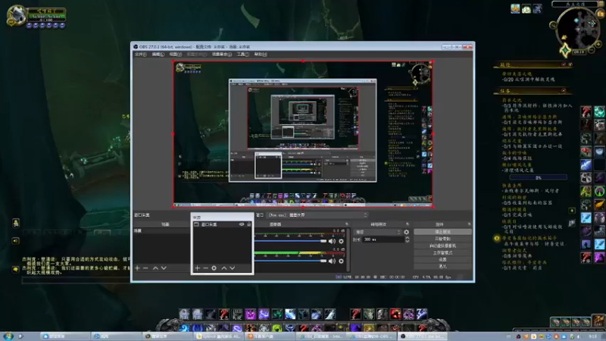
Task: Open the 文件 menu in OBS
Action: coord(141,55)
